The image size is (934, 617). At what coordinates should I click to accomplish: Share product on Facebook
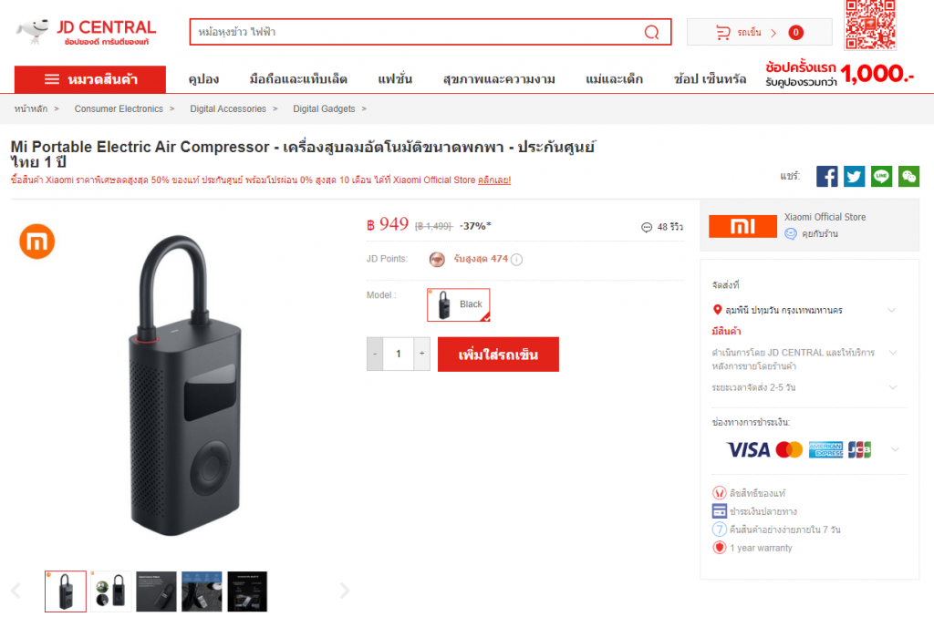[826, 177]
